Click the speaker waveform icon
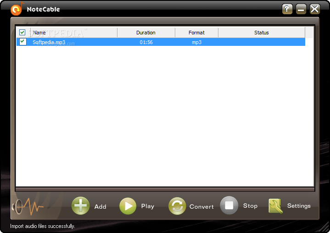 (x=28, y=207)
